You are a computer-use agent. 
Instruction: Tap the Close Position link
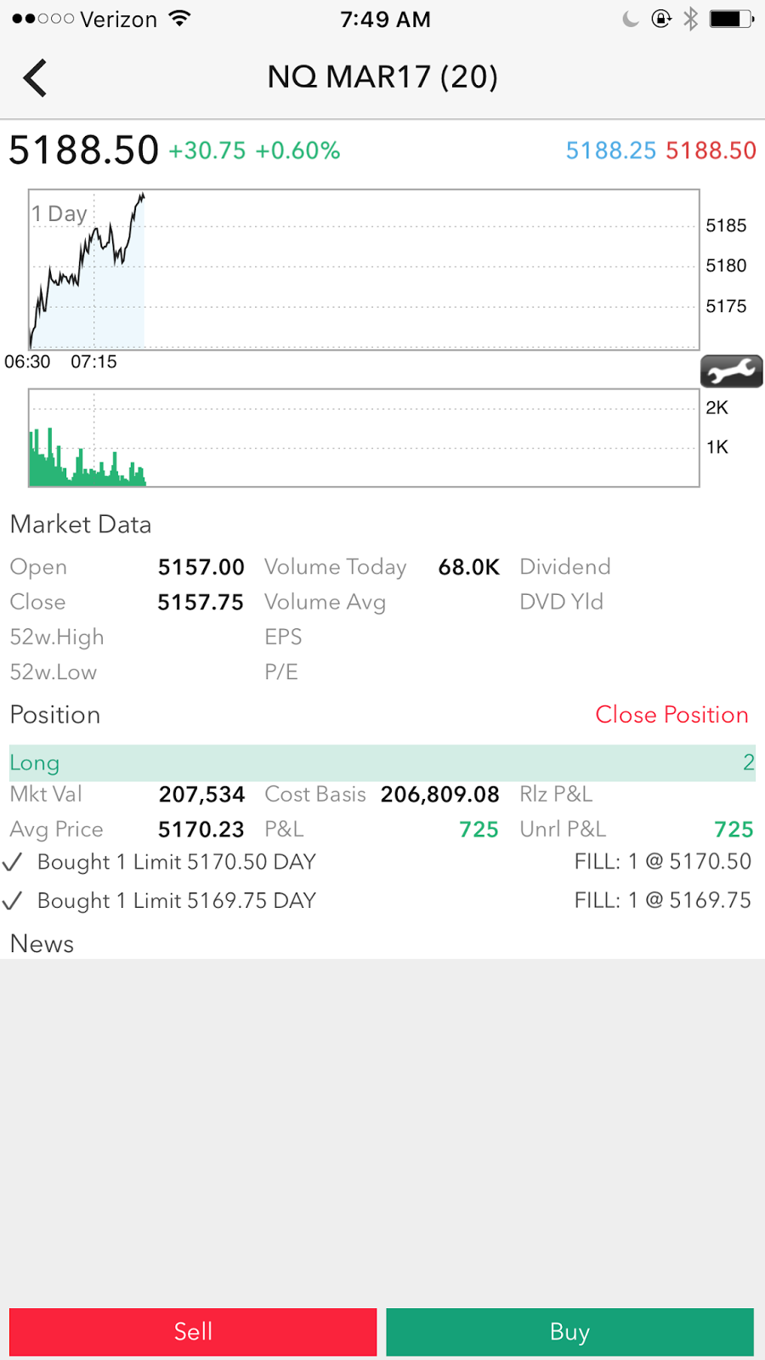pos(671,715)
